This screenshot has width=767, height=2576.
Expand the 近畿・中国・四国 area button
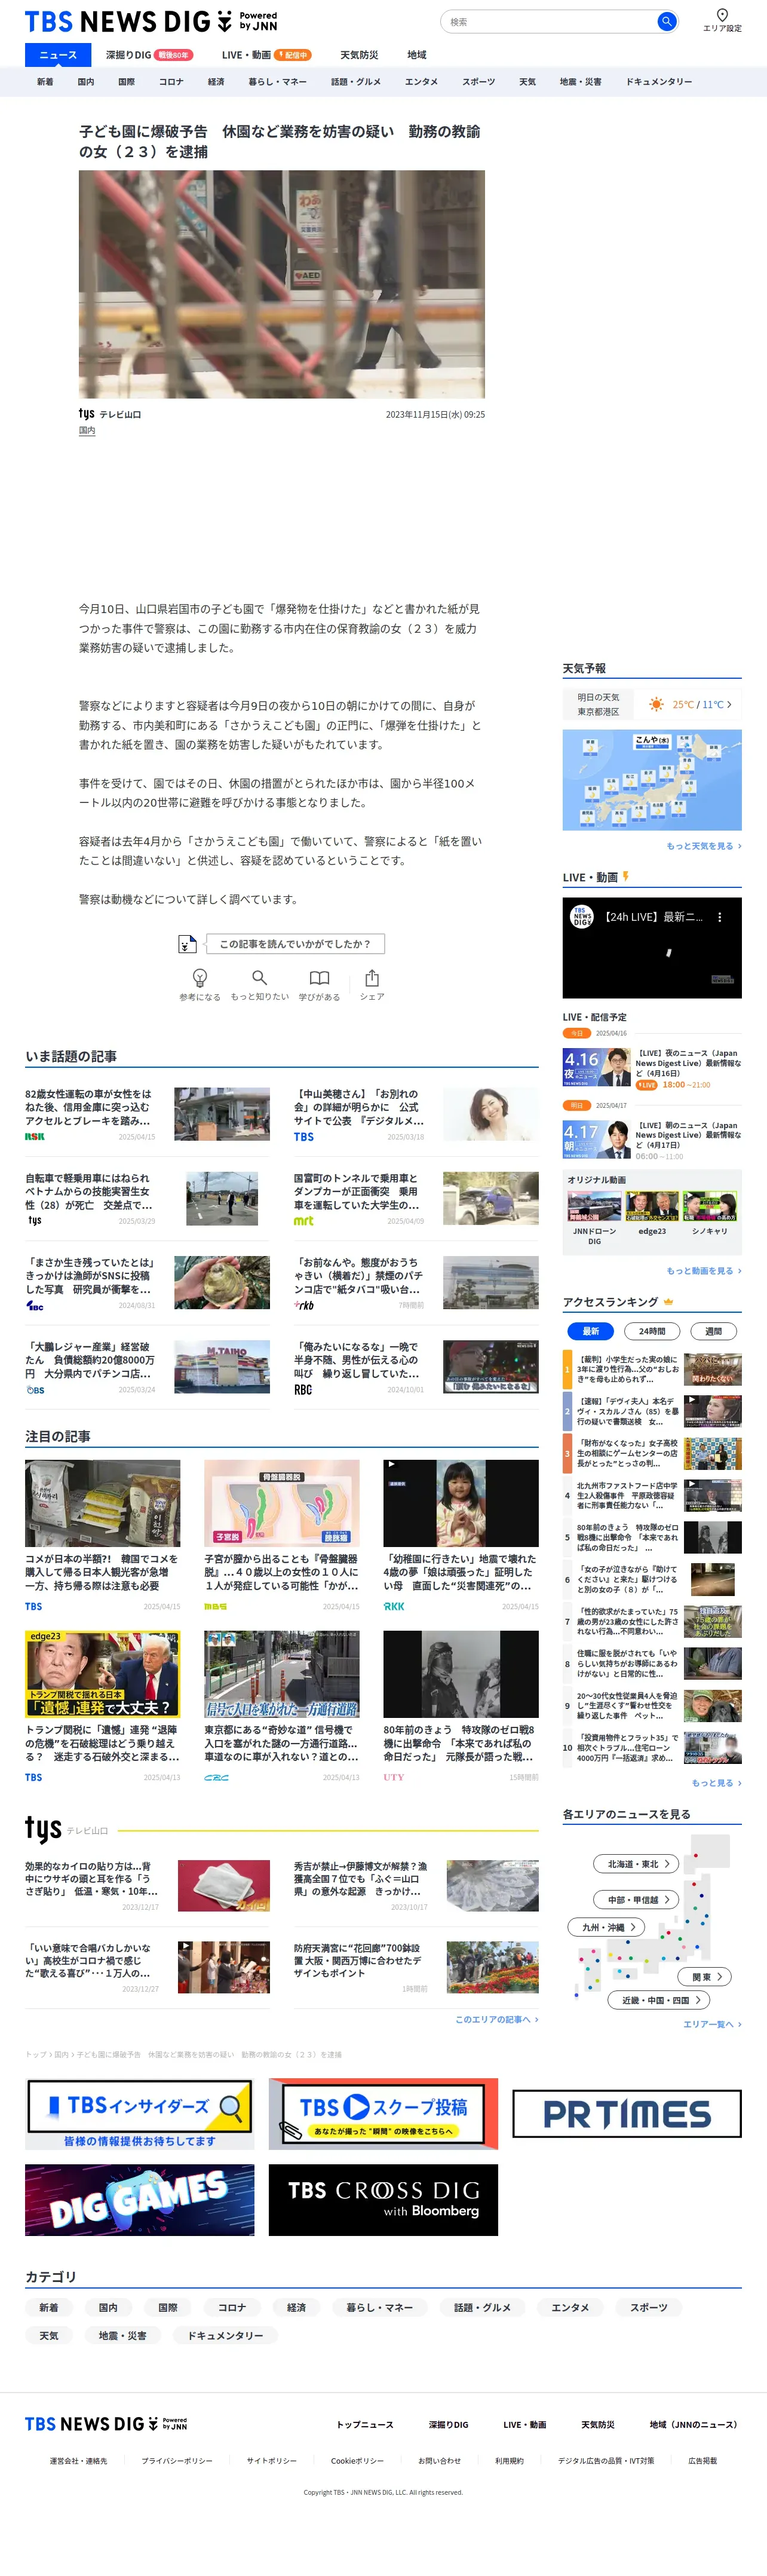pyautogui.click(x=660, y=2000)
